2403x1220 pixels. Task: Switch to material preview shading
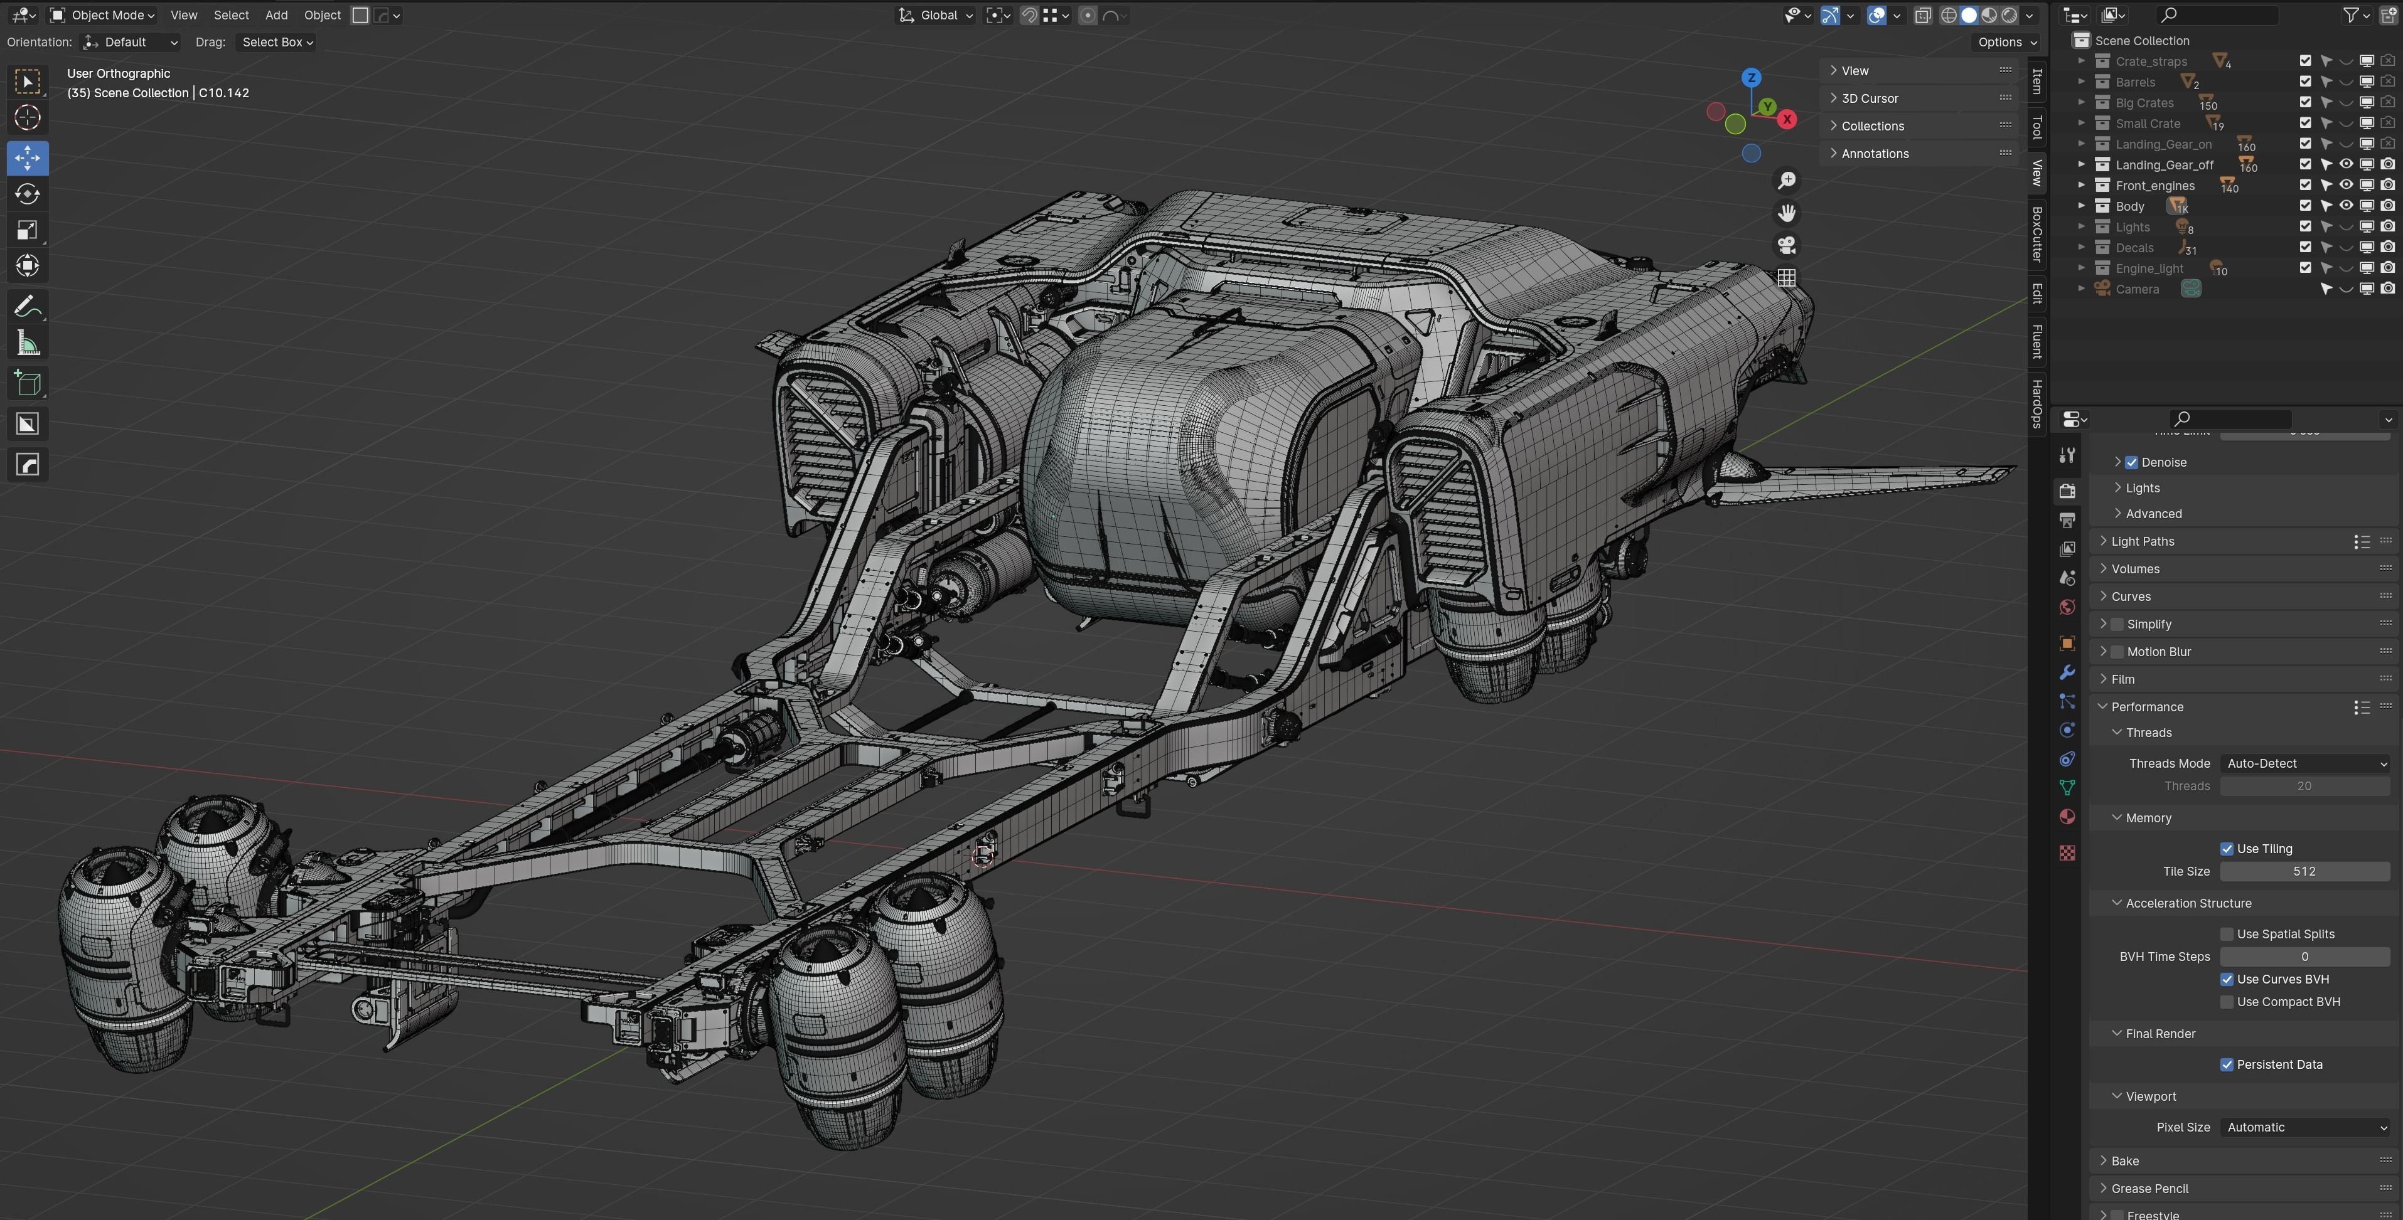pyautogui.click(x=1989, y=15)
